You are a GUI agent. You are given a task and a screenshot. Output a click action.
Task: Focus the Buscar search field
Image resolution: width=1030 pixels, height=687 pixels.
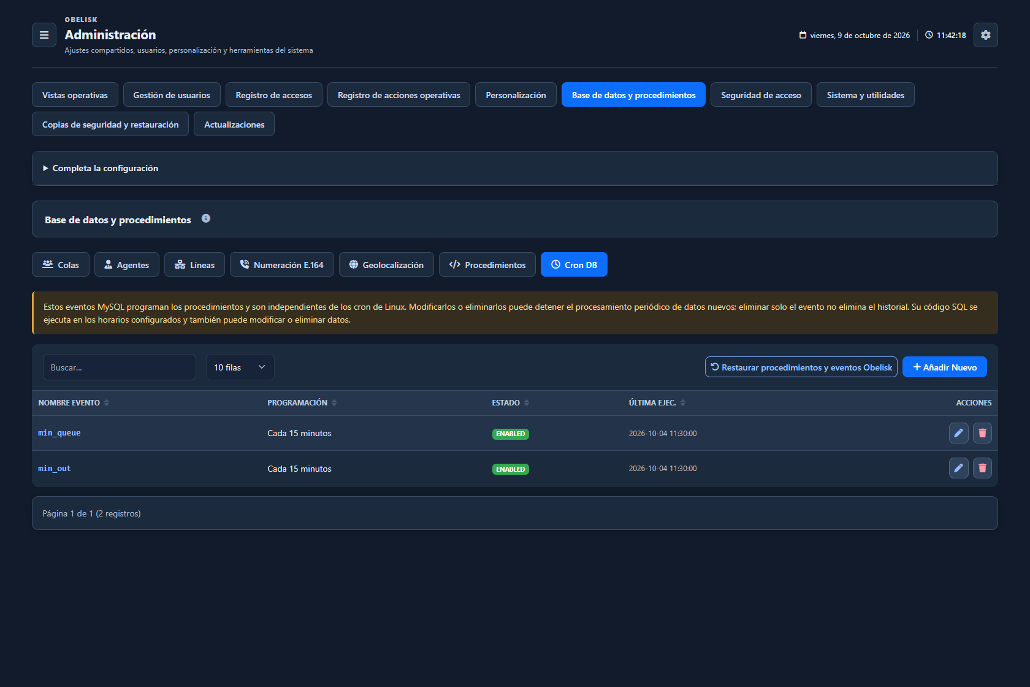[120, 367]
